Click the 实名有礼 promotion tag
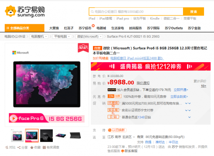Viewport: 214px width, 156px height. (113, 110)
